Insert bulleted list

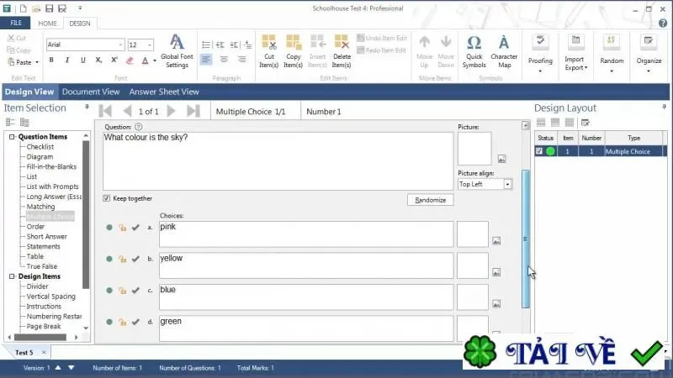pyautogui.click(x=206, y=45)
